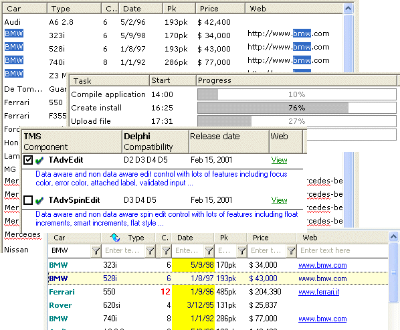Open the Pk column filter funnel icon
400x330 pixels.
tap(241, 251)
